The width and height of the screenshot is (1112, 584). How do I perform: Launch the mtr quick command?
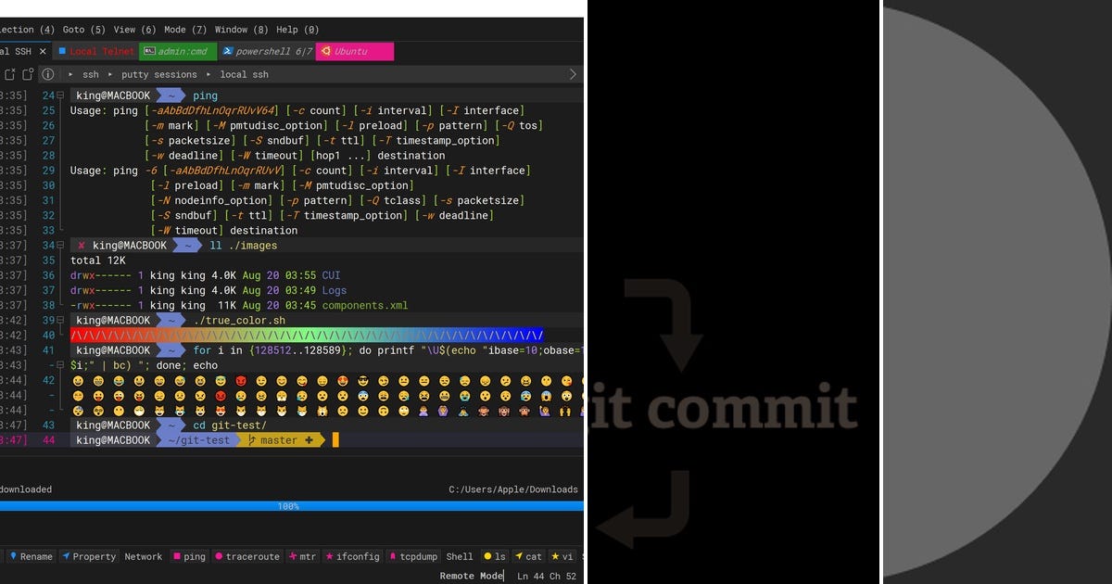click(302, 556)
